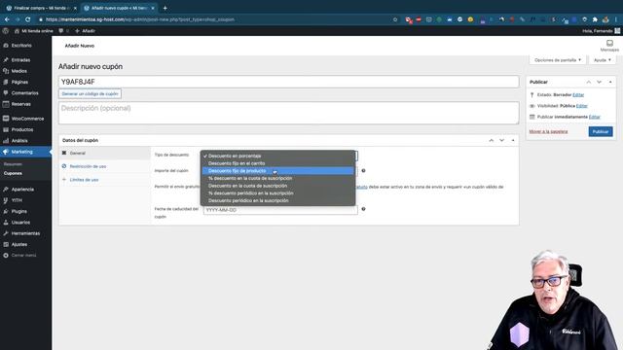Open Ajustes settings menu

coord(19,244)
